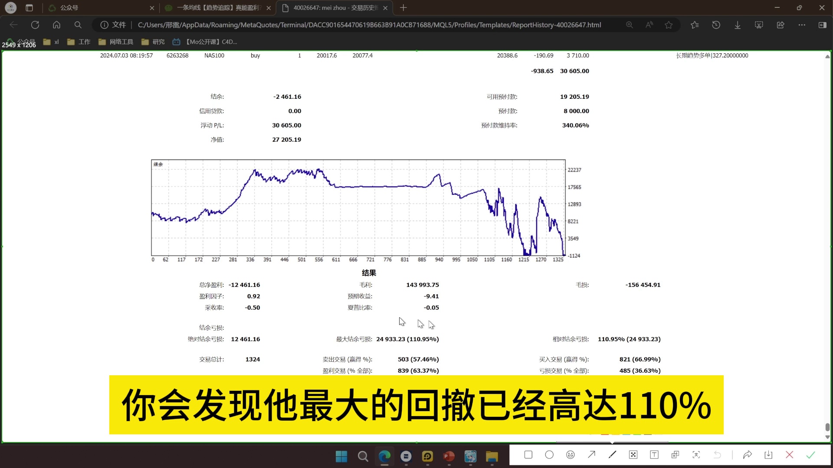Open the 工作 bookmarks folder
833x468 pixels.
pos(79,42)
